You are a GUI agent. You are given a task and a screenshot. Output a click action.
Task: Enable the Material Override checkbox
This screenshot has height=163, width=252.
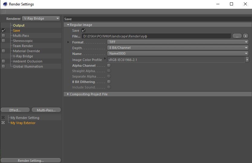3,51
